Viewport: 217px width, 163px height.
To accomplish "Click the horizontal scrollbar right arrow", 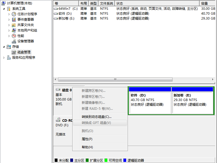I will click(x=213, y=80).
